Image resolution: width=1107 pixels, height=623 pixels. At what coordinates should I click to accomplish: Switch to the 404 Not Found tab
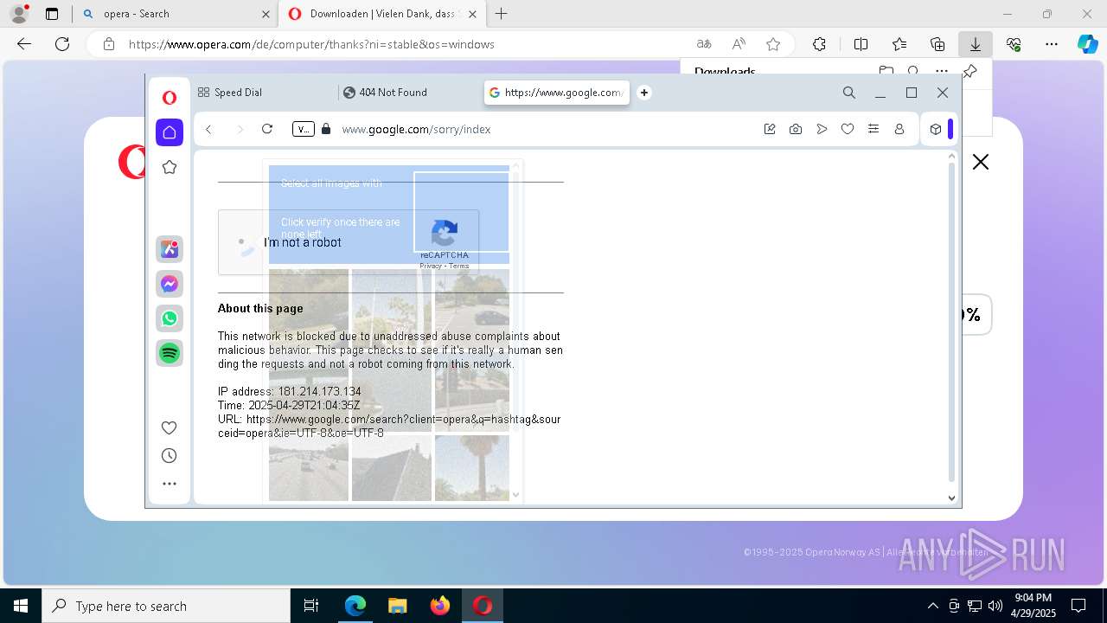[x=410, y=93]
